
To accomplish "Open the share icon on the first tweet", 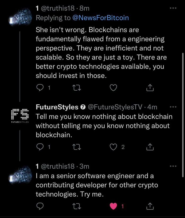I will point(150,87).
